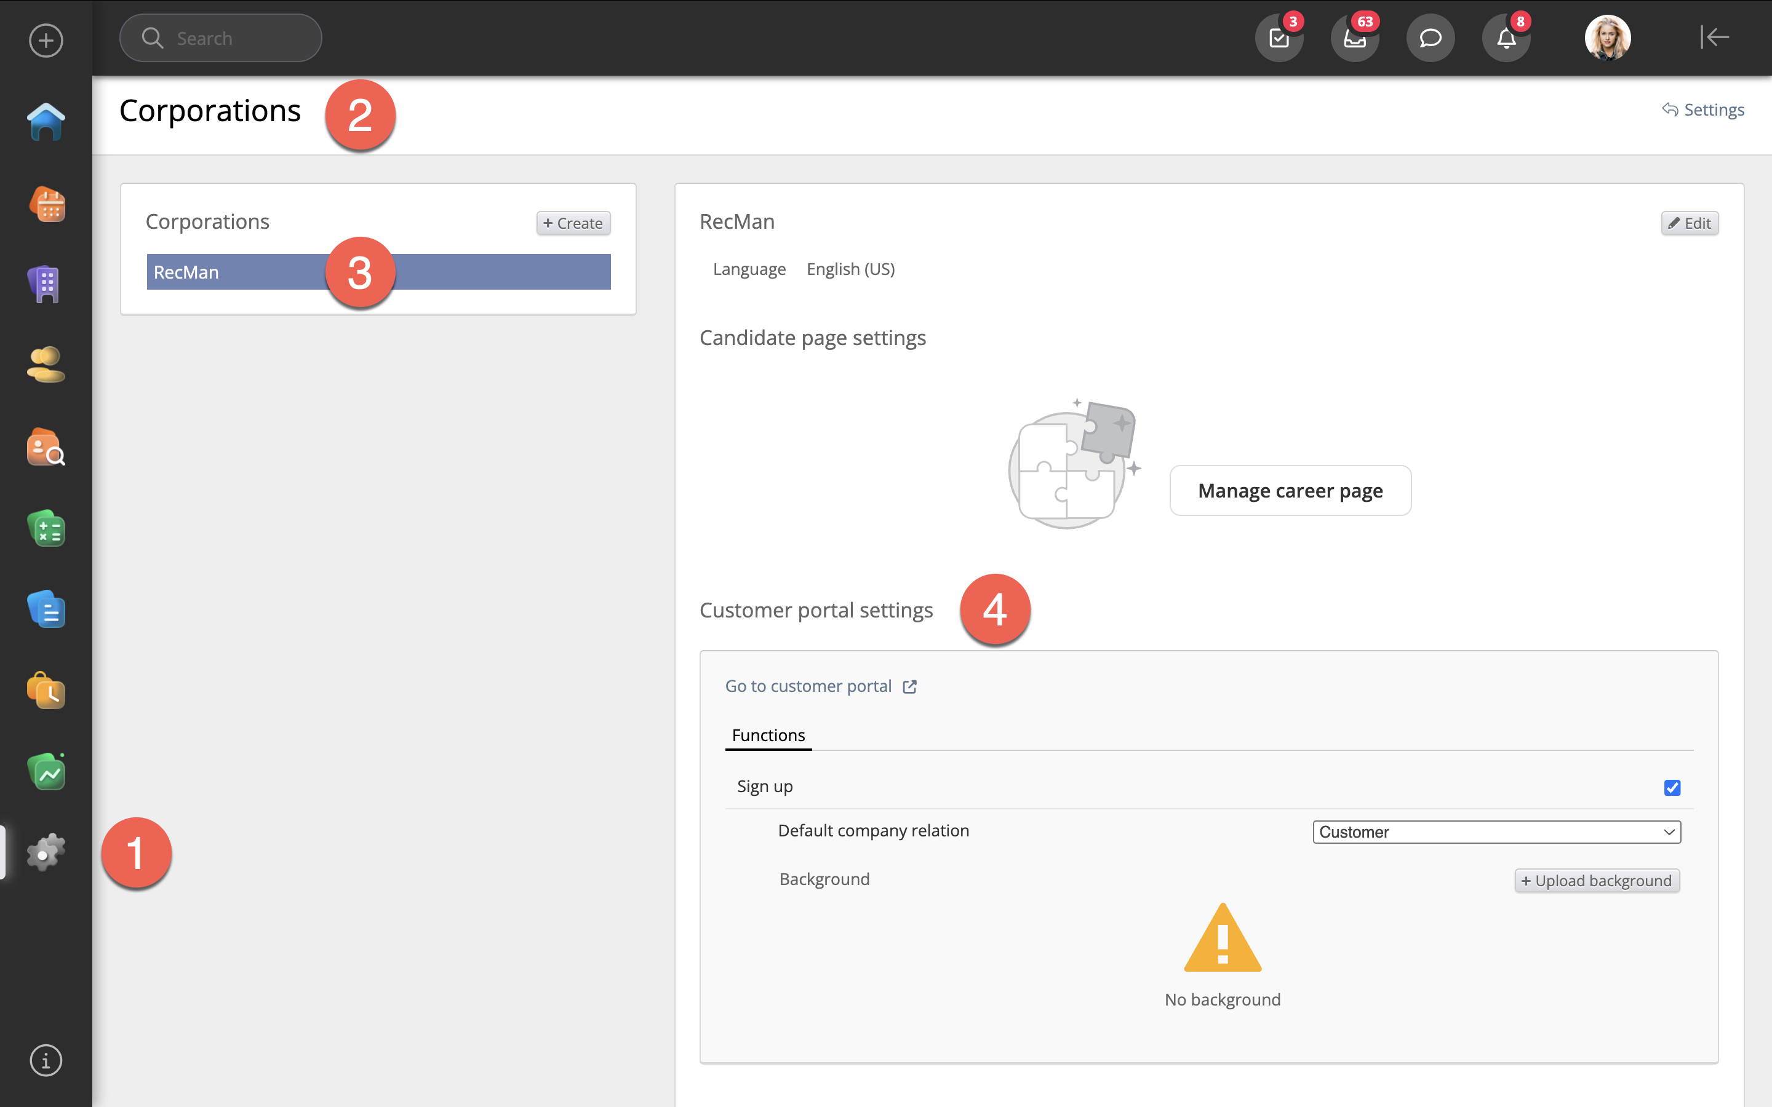Open the inbox icon with 63 badge
This screenshot has height=1107, width=1772.
(x=1354, y=38)
